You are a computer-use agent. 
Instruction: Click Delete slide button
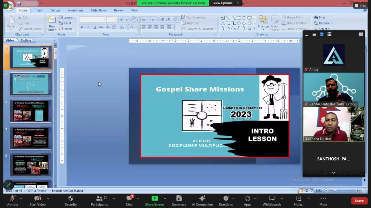point(66,29)
